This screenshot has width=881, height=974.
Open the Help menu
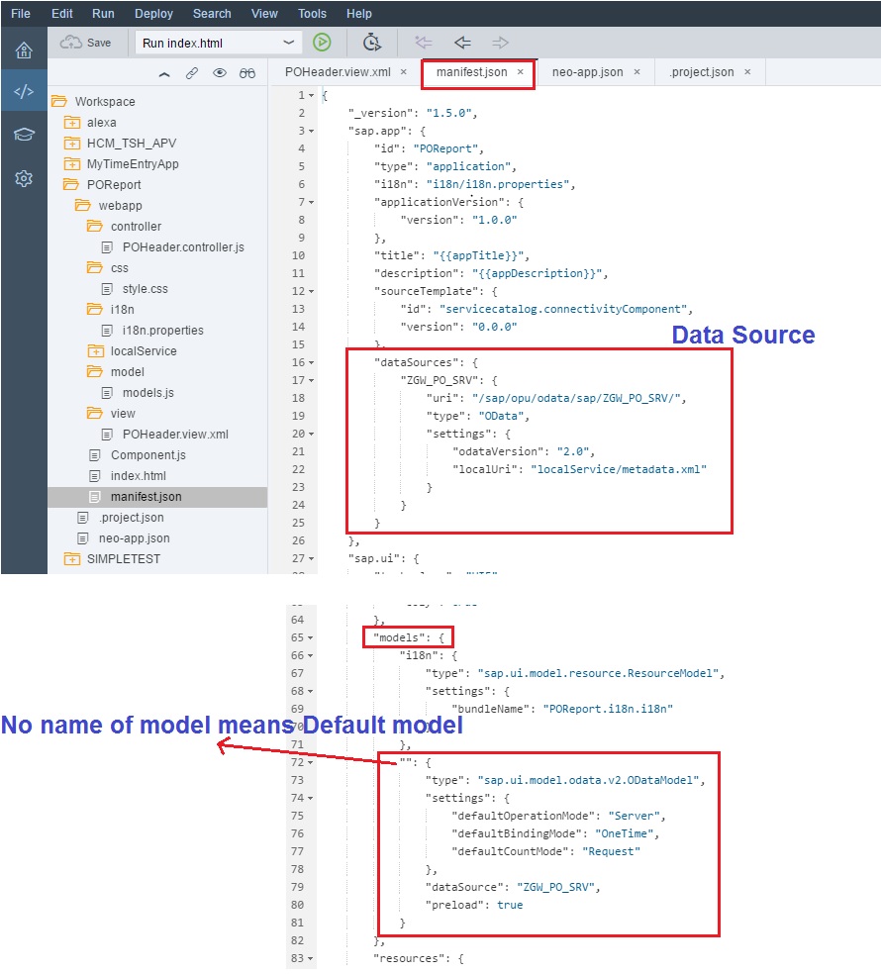pyautogui.click(x=359, y=13)
